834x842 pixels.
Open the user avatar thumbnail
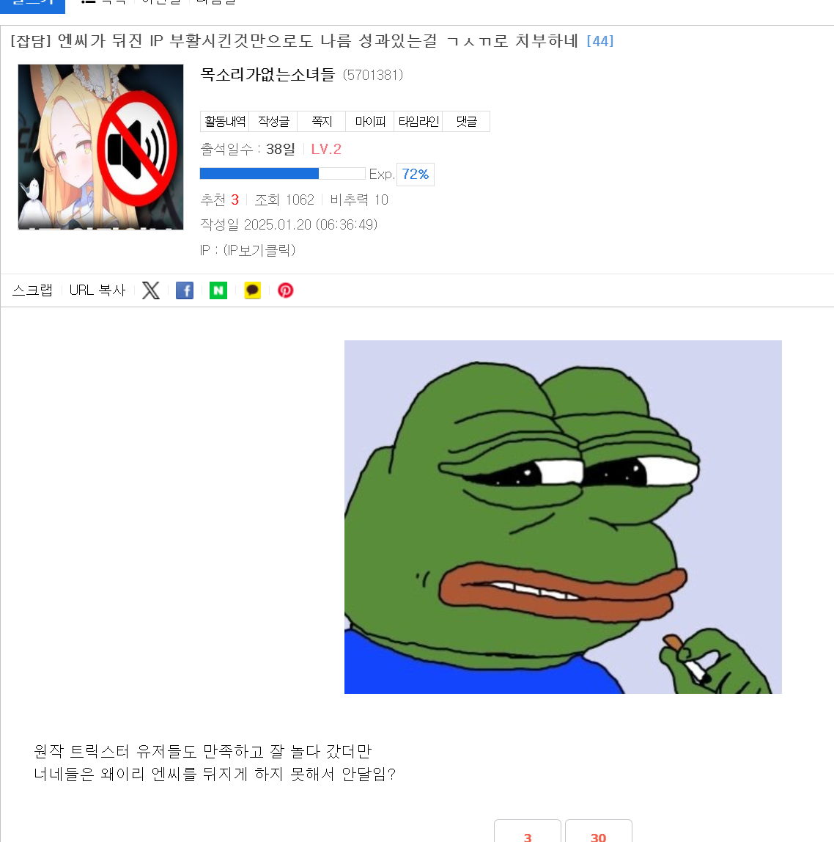pos(101,147)
